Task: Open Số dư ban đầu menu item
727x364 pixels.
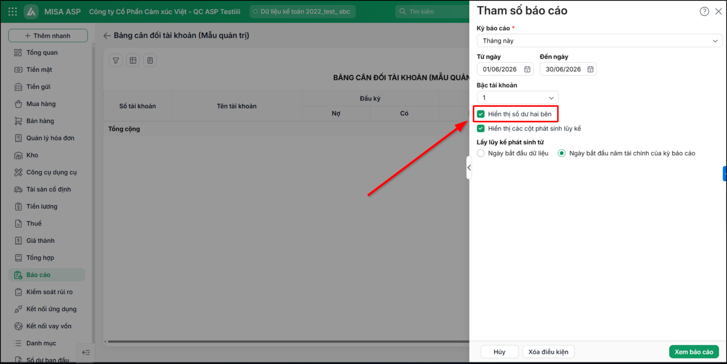Action: (47, 359)
